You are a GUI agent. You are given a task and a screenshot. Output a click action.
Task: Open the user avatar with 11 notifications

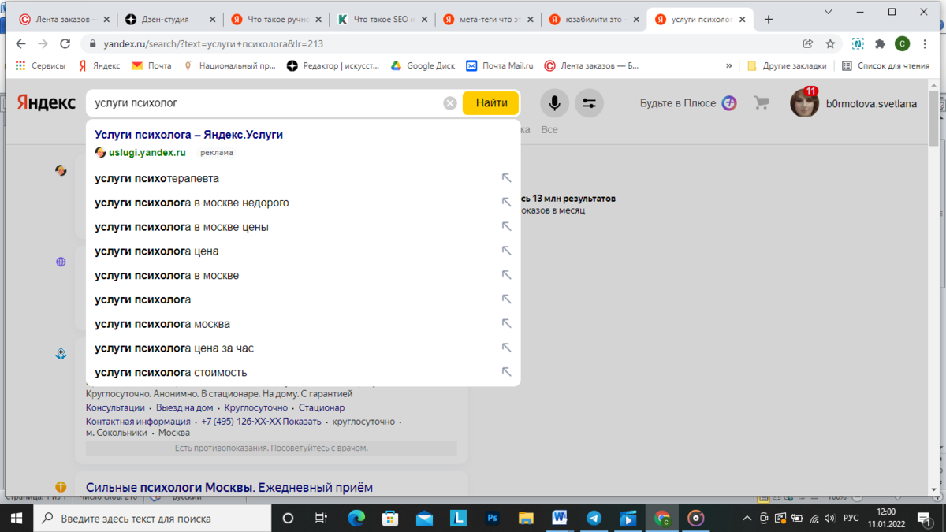click(805, 103)
